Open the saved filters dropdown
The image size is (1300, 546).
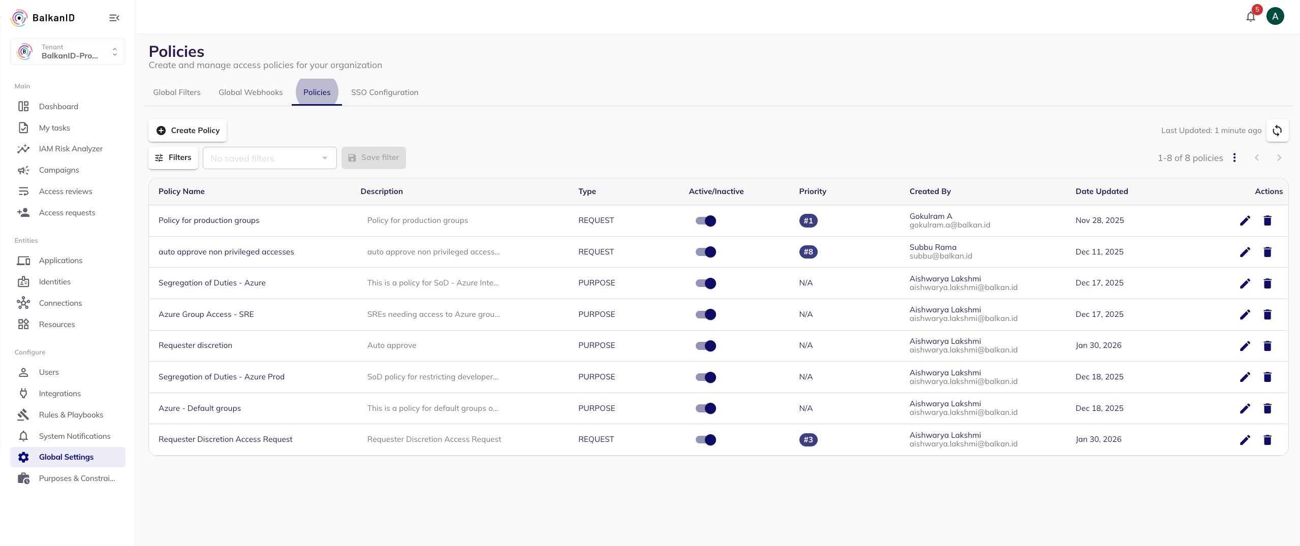[269, 158]
